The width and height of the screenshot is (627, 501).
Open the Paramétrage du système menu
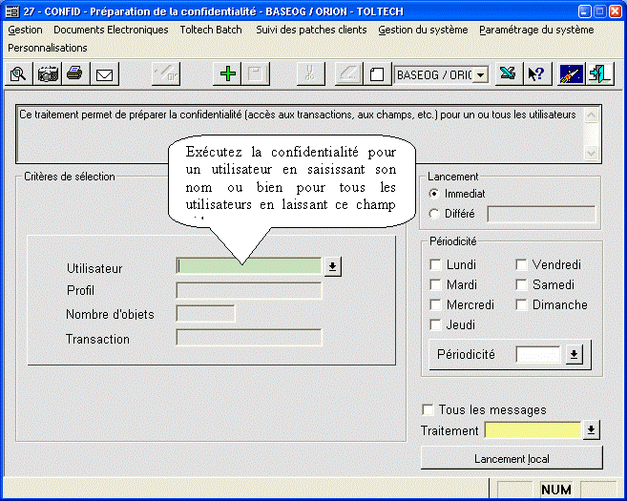(x=536, y=30)
